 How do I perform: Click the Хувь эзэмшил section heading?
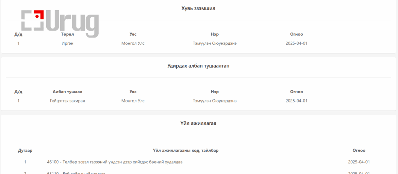198,8
